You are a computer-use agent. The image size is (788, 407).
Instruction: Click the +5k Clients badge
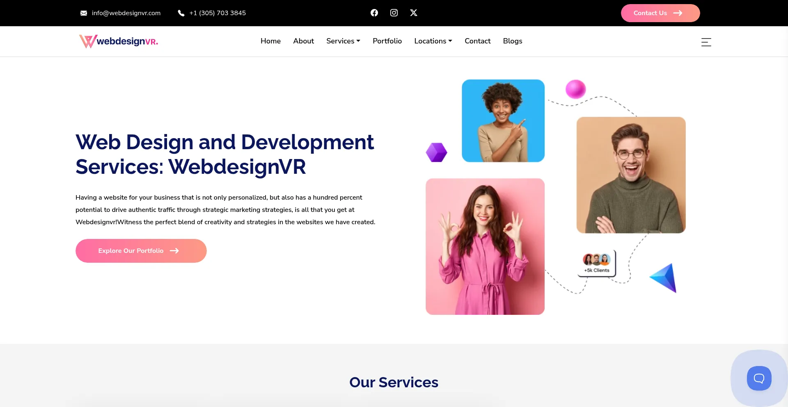[597, 264]
